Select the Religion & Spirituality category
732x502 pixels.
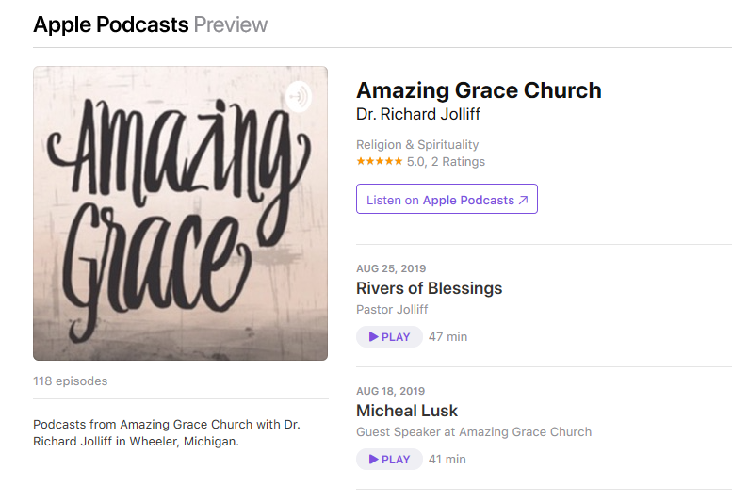pos(417,145)
